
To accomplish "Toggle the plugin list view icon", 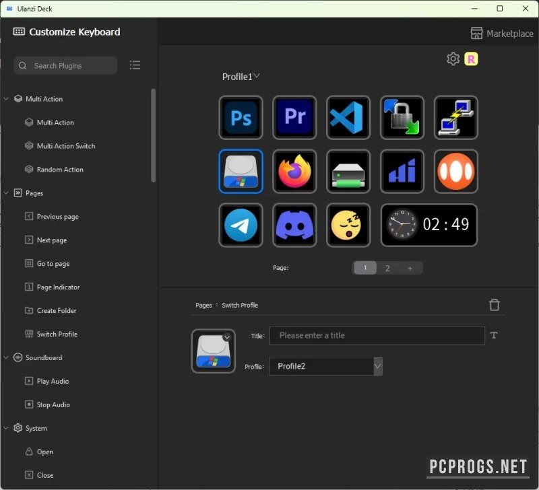I will tap(135, 65).
